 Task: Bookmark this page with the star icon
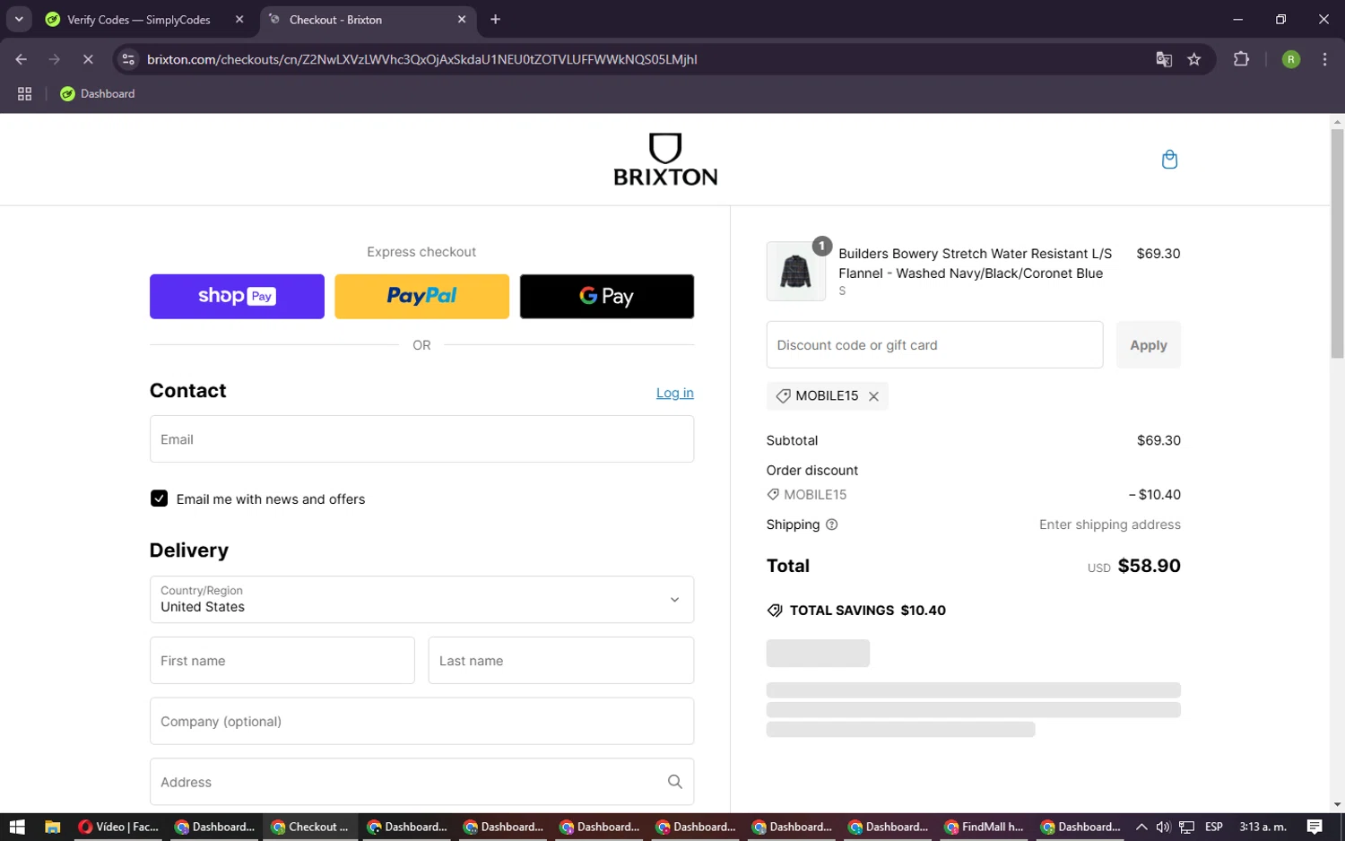tap(1193, 59)
